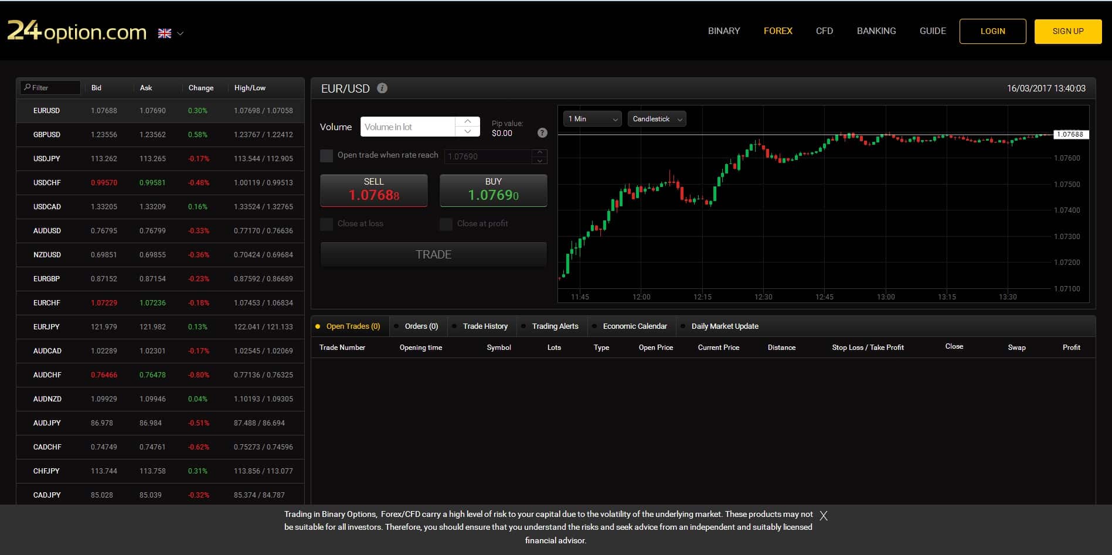Select FOREX in the top navigation
Screen dimensions: 1112x555
[778, 30]
